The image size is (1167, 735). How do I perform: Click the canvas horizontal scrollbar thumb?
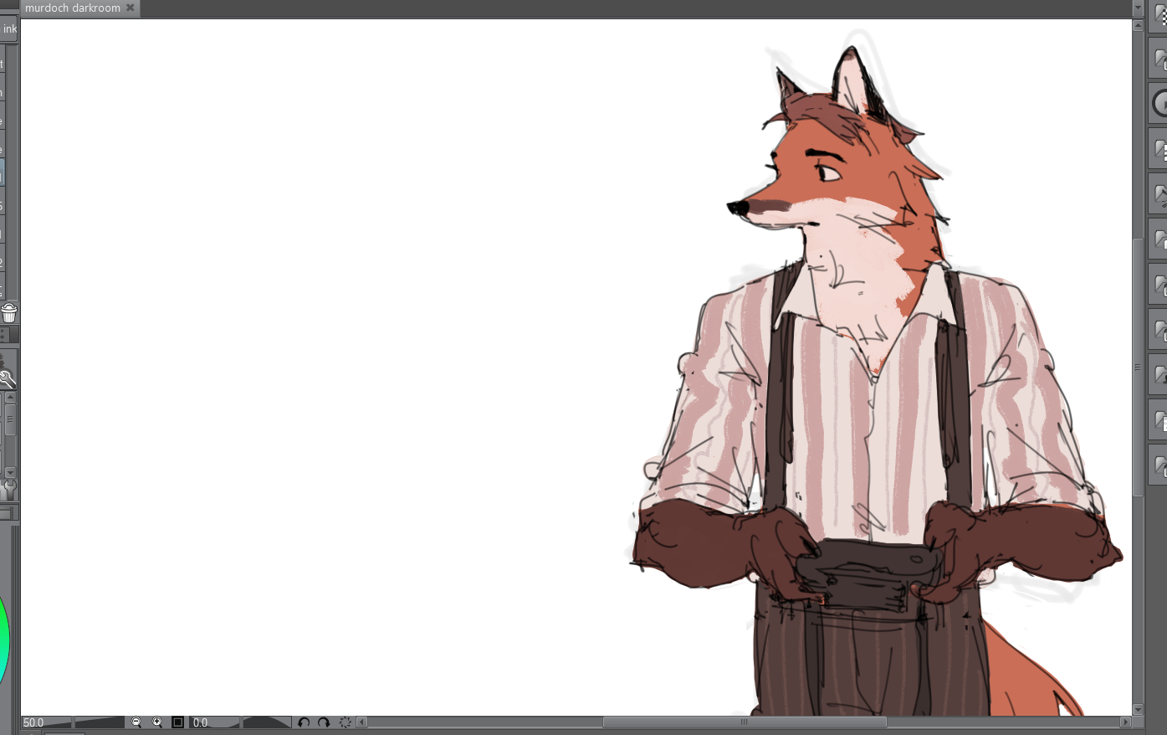[744, 722]
